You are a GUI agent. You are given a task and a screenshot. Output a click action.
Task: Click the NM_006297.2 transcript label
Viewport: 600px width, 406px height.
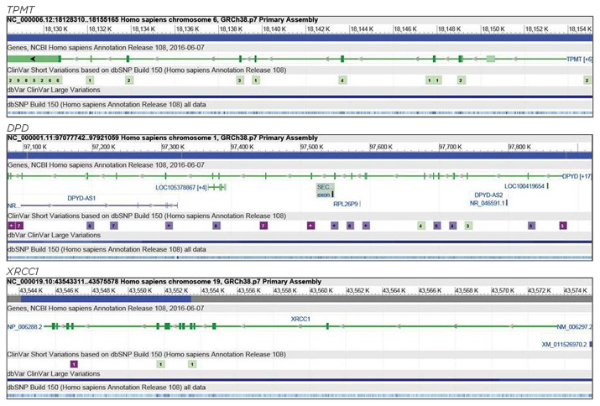click(574, 327)
